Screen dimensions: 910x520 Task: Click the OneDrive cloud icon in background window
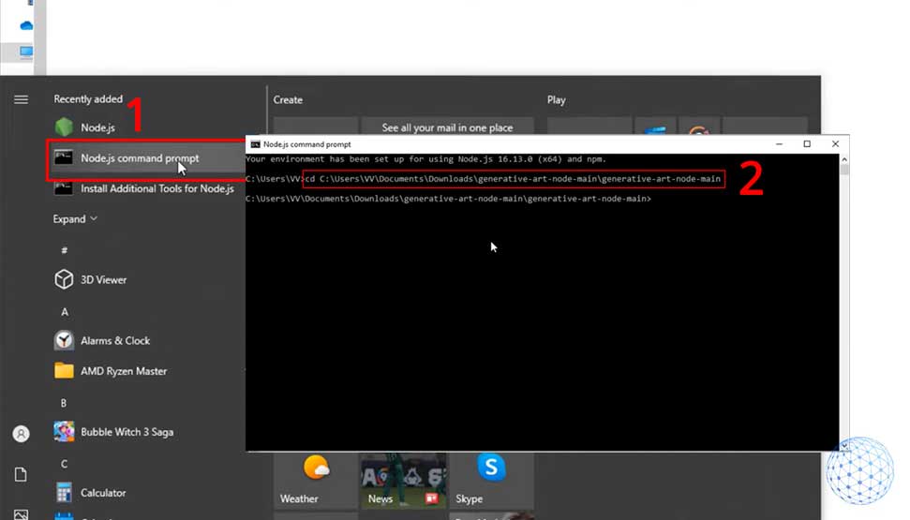(26, 25)
